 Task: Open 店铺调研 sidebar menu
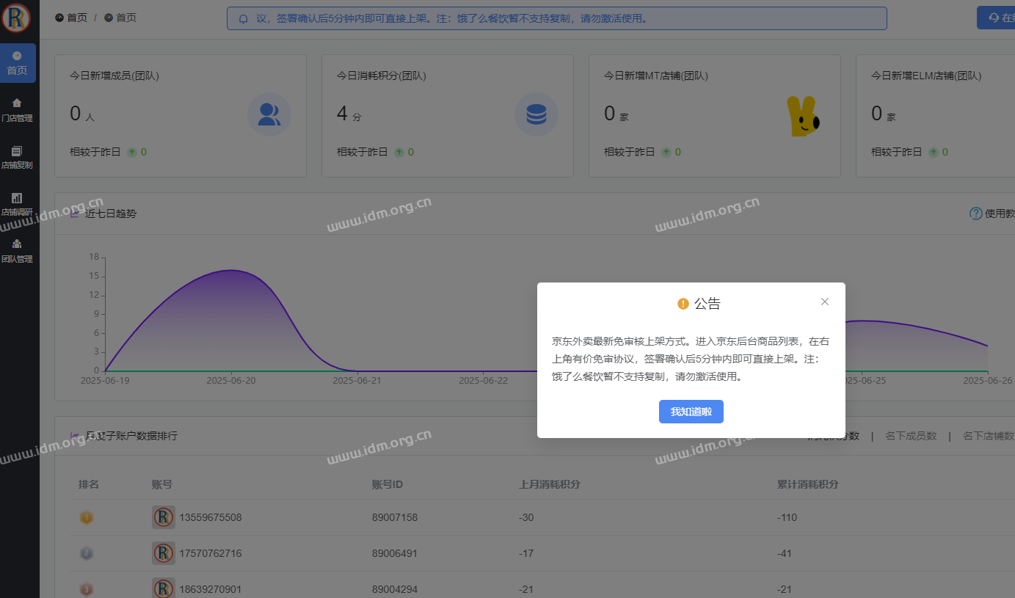pyautogui.click(x=17, y=204)
